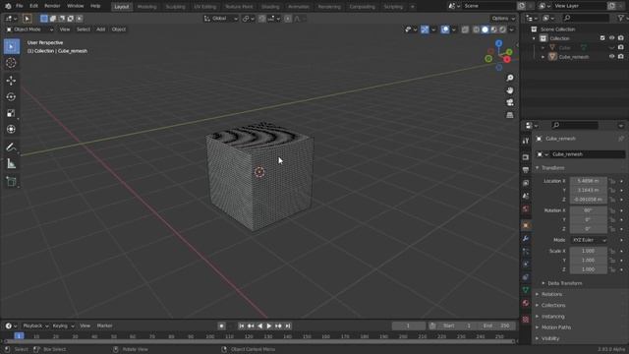Toggle lock for Scale X
Image resolution: width=629 pixels, height=354 pixels.
coord(612,252)
